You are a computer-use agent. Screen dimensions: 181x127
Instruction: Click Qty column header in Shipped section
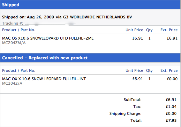pyautogui.click(x=149, y=30)
